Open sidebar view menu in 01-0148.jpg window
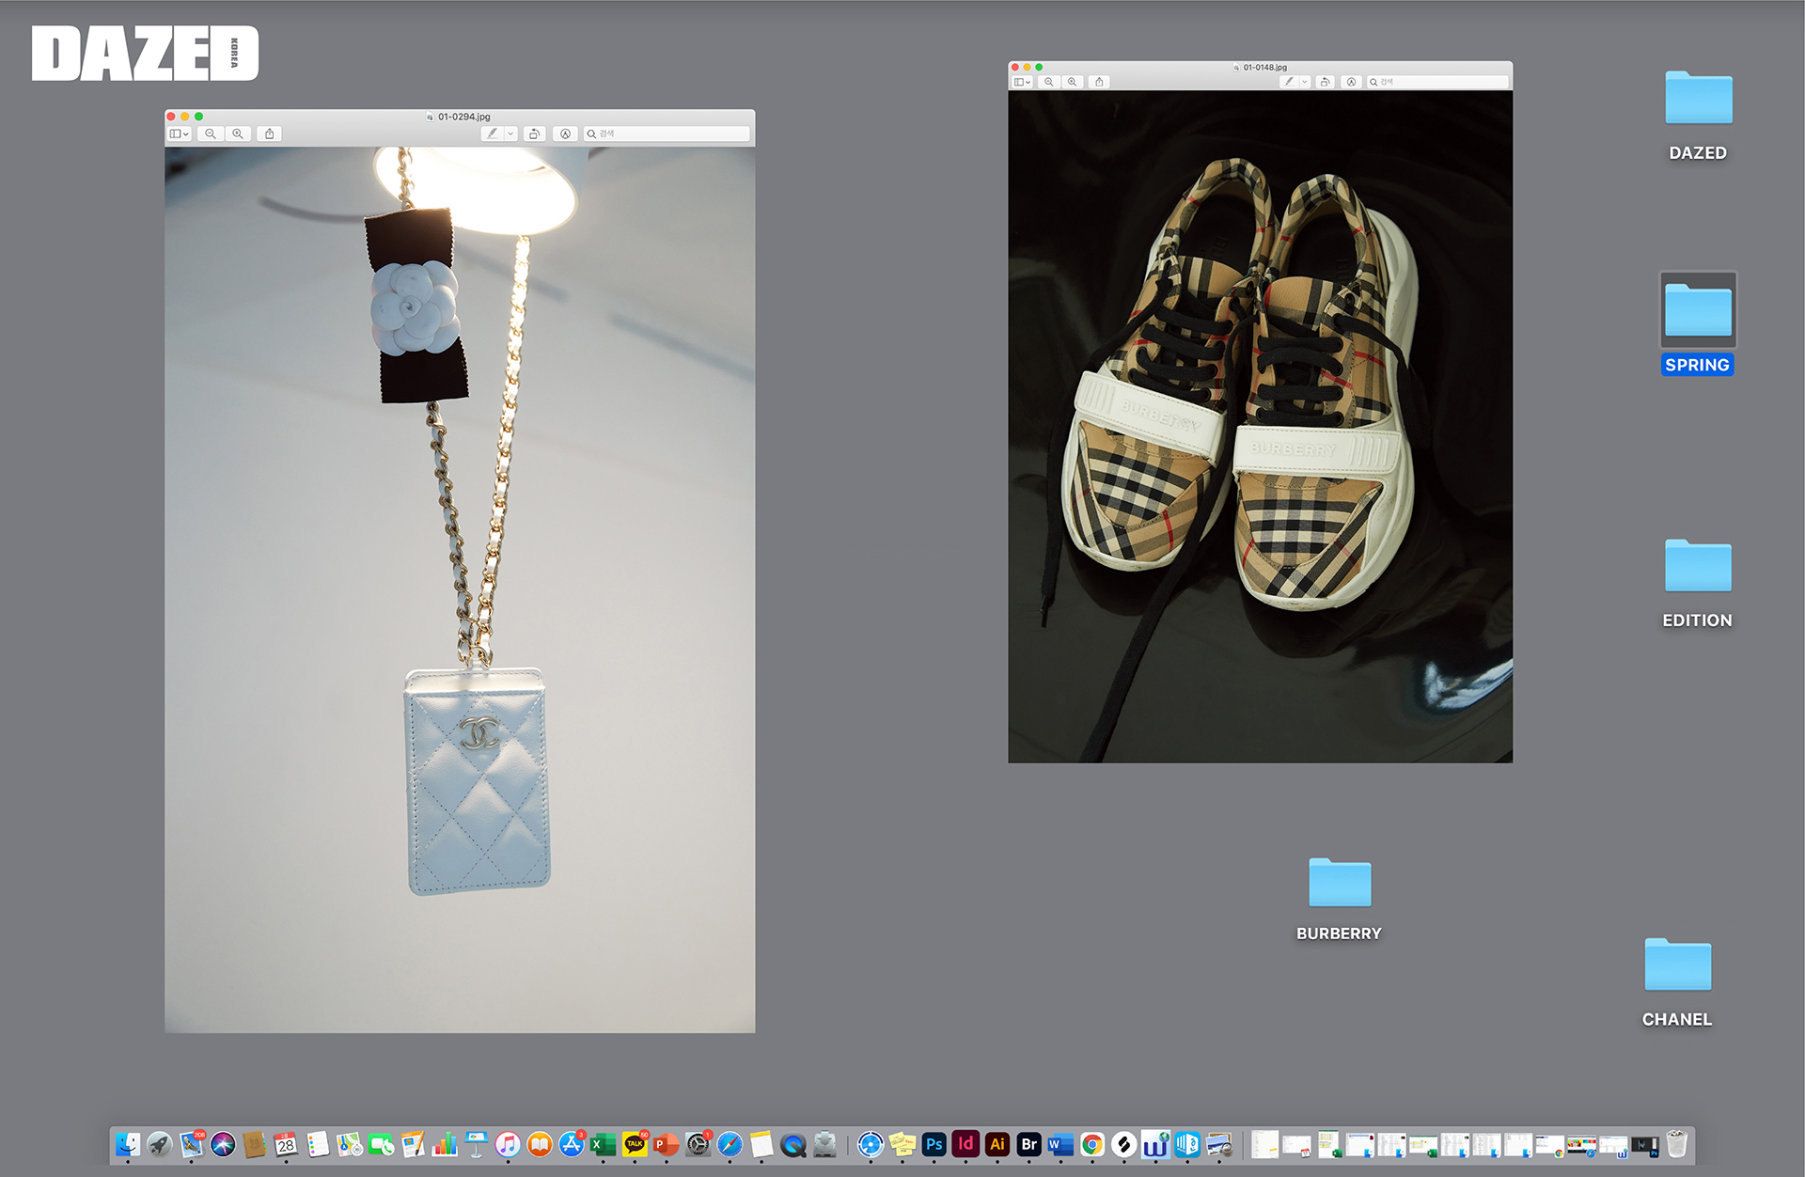Screen dimensions: 1805x1177 click(x=1022, y=82)
